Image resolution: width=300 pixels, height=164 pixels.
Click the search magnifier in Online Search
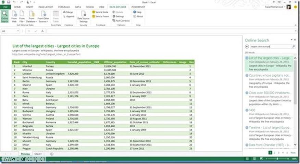coord(293,47)
